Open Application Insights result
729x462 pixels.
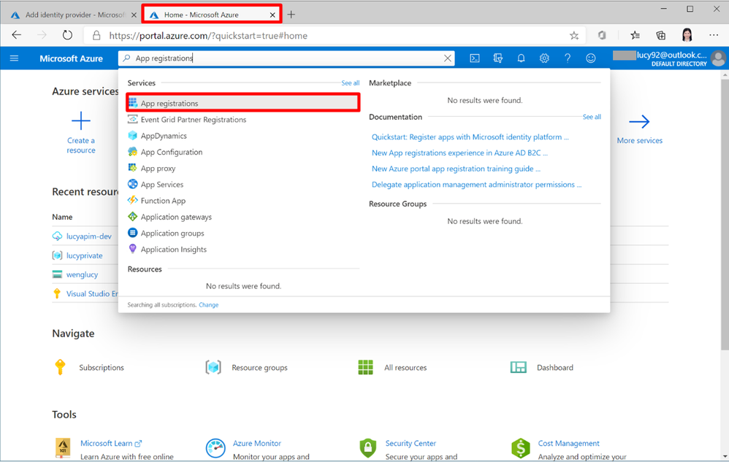coord(173,250)
